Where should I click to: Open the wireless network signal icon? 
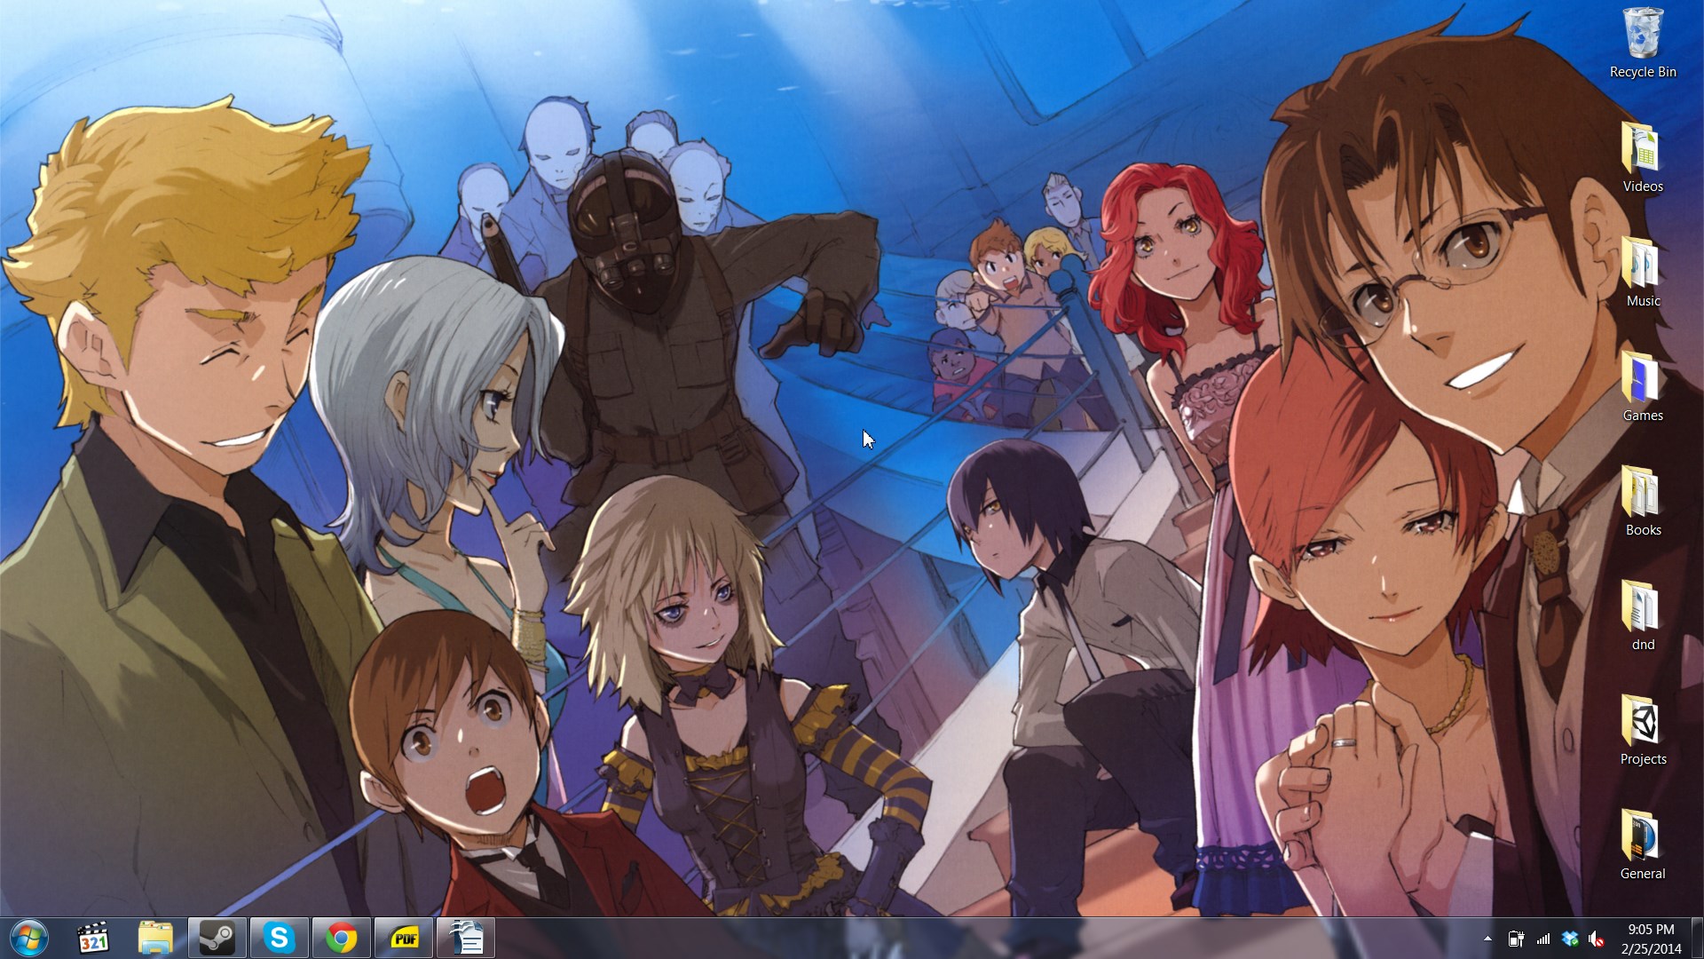click(1543, 939)
